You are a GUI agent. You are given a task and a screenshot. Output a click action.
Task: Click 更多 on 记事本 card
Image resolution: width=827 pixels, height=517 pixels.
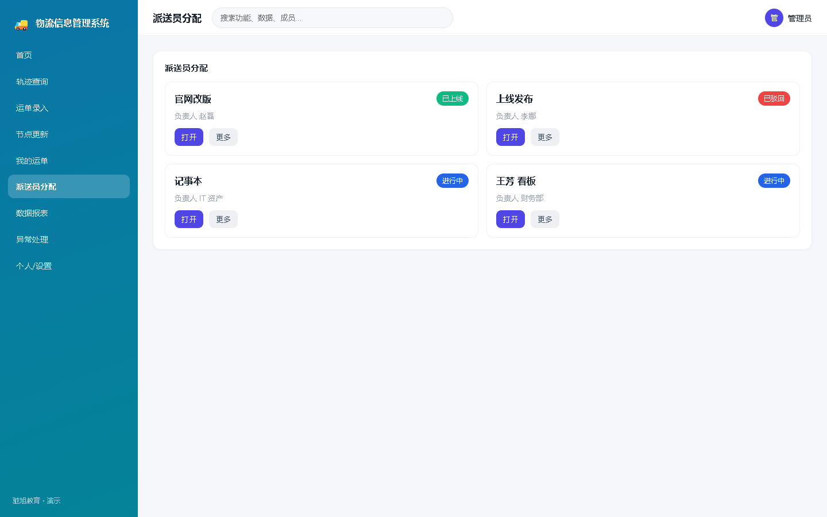[x=223, y=219]
